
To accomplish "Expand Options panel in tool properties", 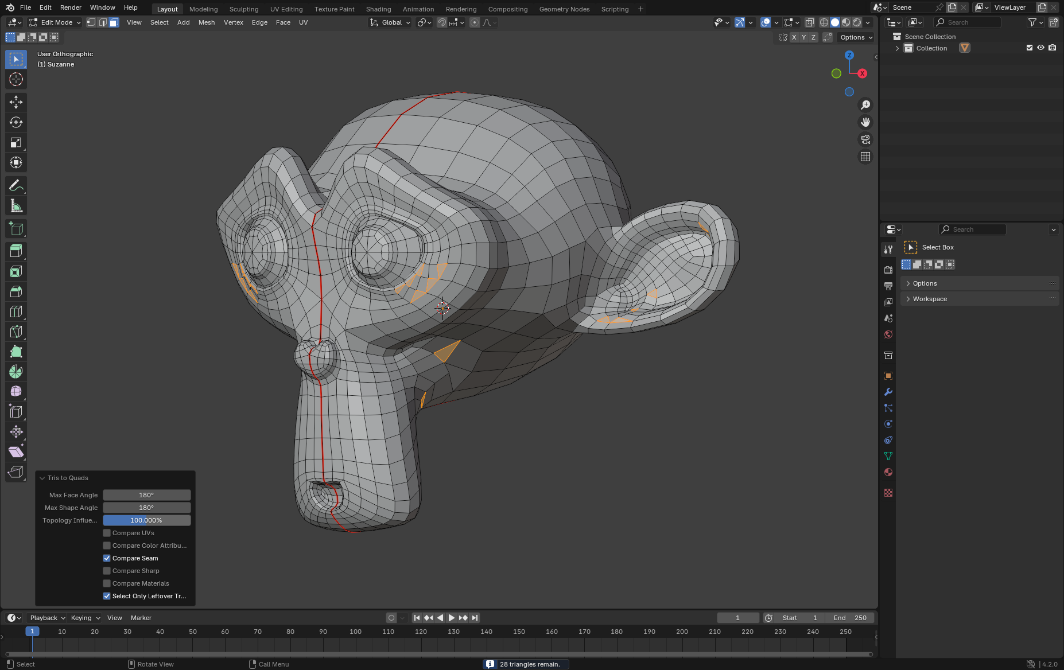I will pos(979,283).
